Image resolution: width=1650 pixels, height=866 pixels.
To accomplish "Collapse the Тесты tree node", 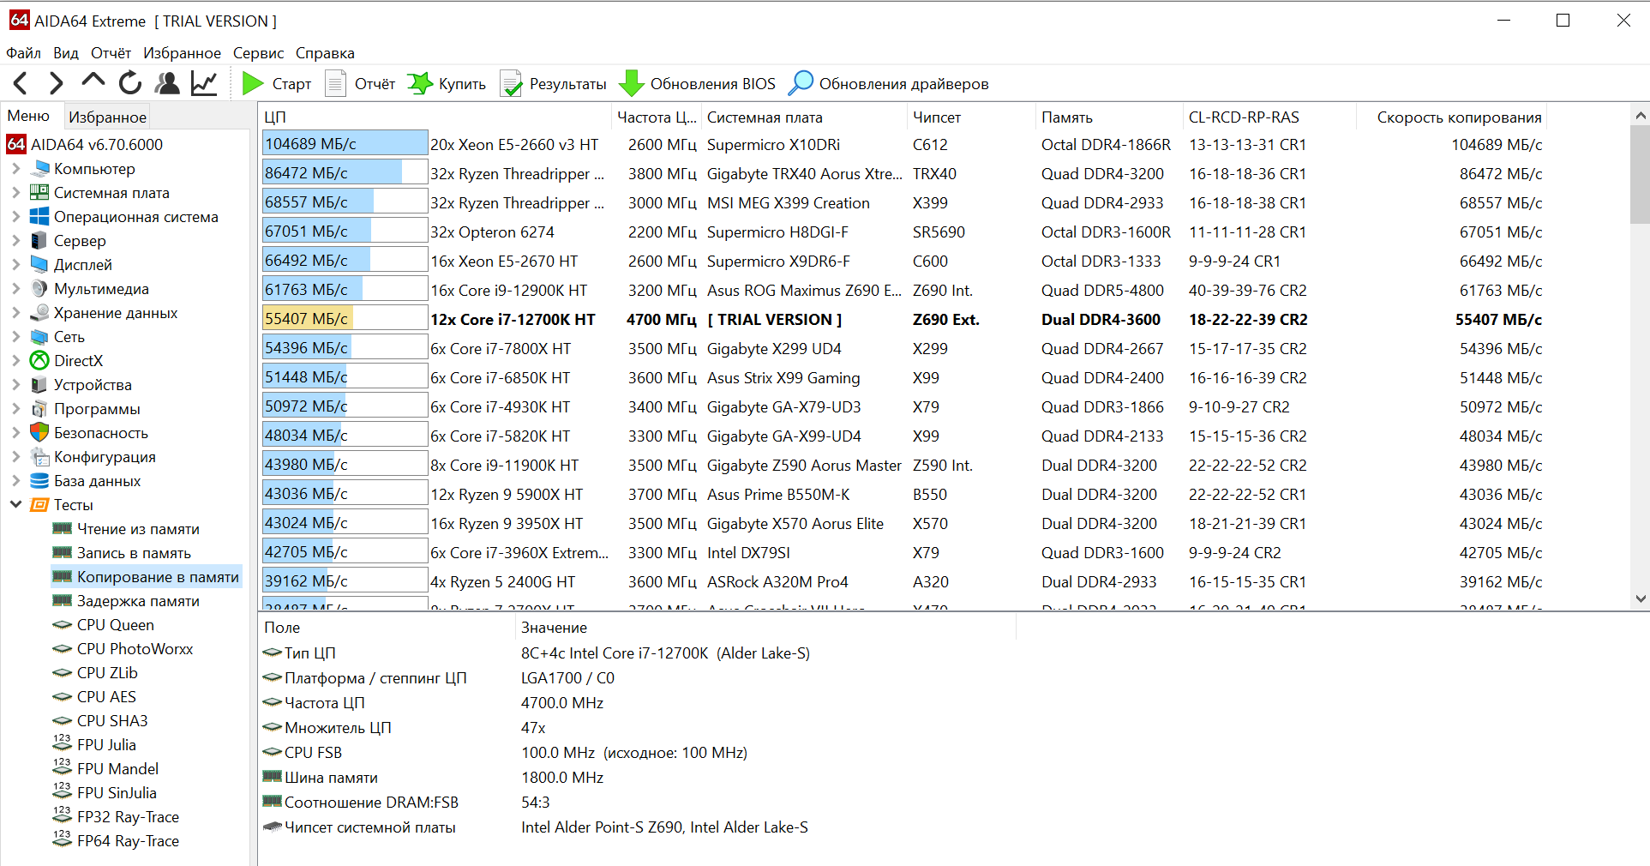I will point(16,504).
